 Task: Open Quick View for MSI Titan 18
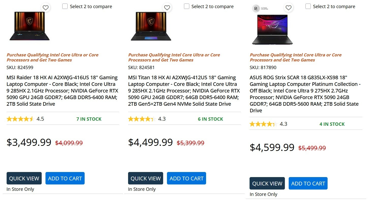click(146, 178)
